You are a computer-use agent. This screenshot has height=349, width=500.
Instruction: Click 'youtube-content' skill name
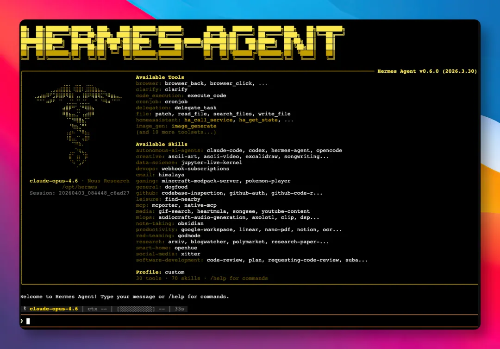(x=285, y=211)
